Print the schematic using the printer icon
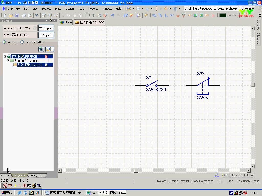The height and width of the screenshot is (196, 262). (x=24, y=15)
